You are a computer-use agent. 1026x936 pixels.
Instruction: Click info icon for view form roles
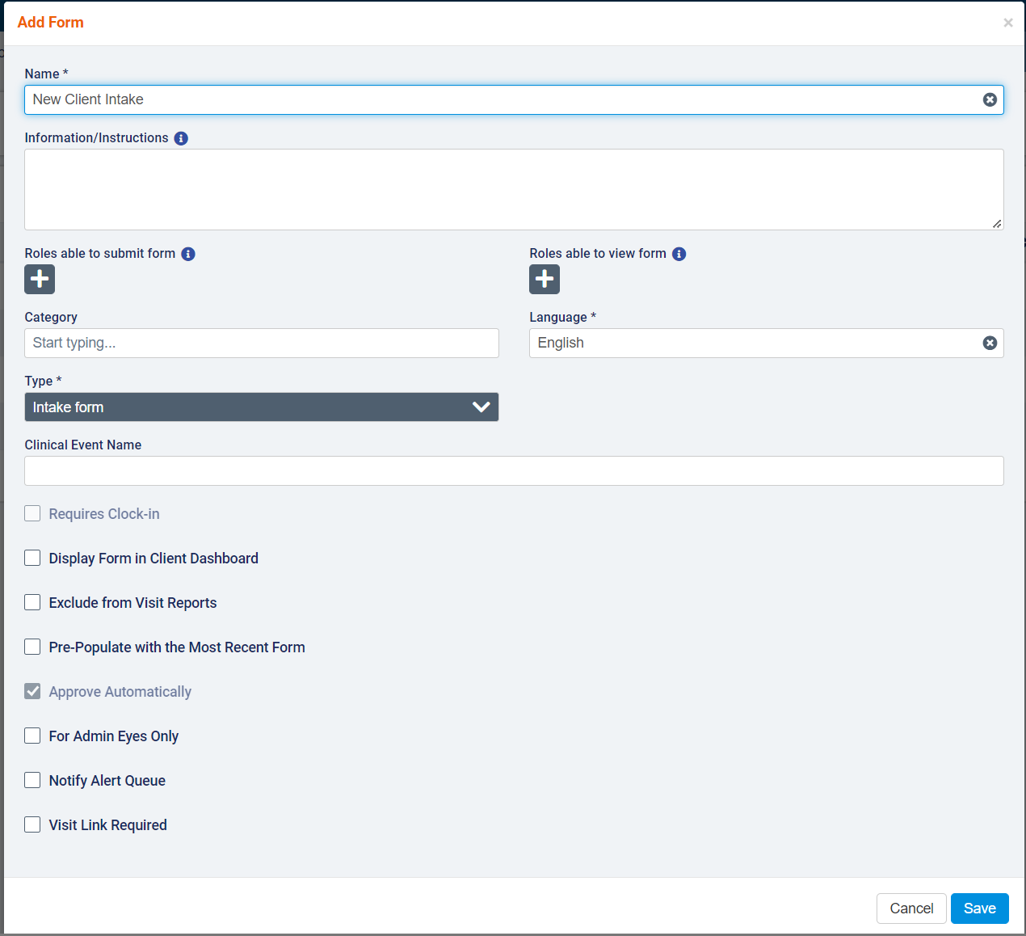(679, 254)
